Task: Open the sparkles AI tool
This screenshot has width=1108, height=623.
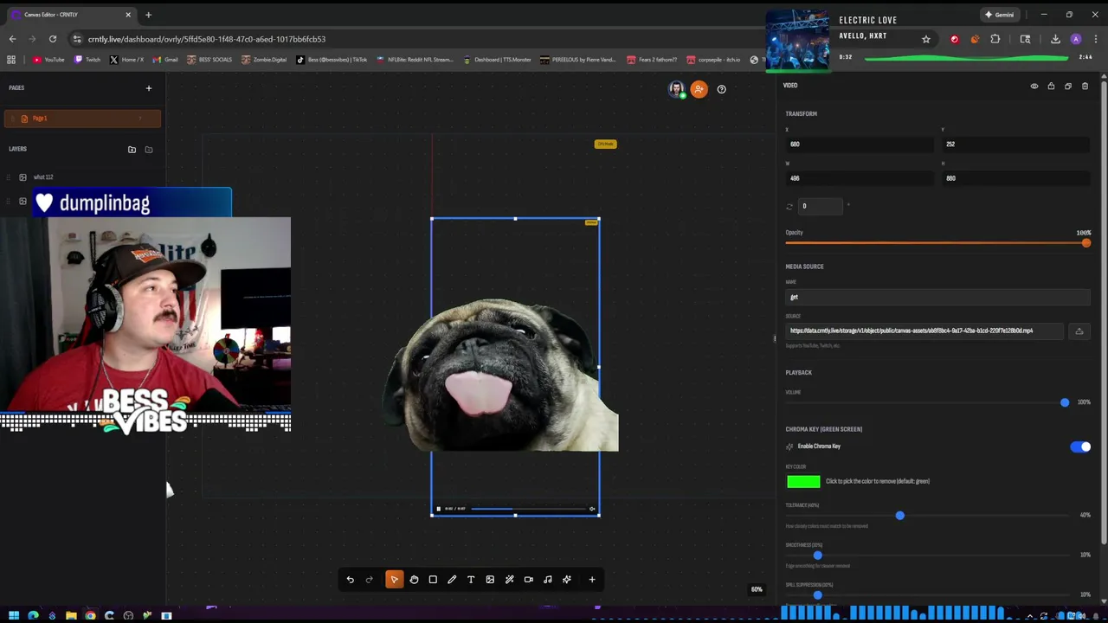Action: [567, 580]
